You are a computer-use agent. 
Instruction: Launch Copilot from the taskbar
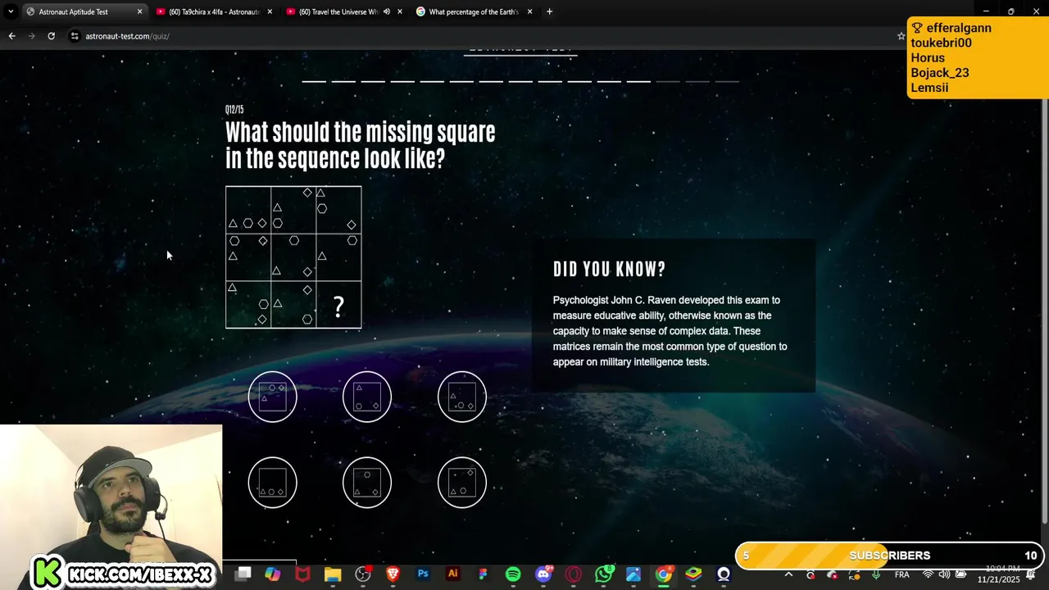(x=273, y=574)
